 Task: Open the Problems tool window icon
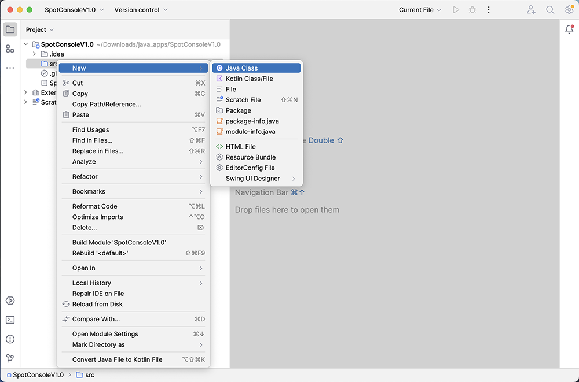point(10,339)
